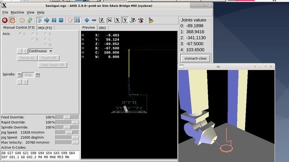
Task: Toggle machine power button
Action: 13,20
